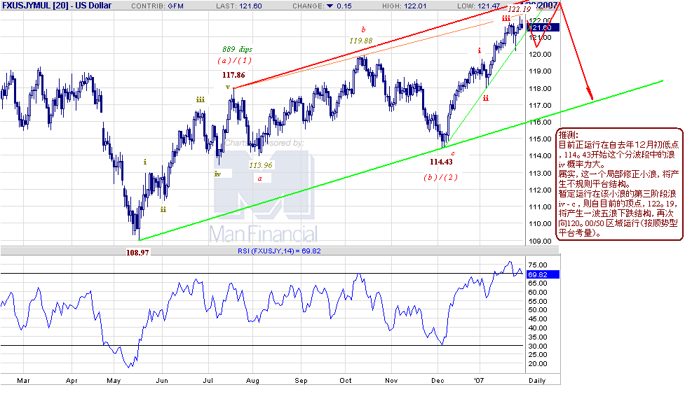This screenshot has height=399, width=685.
Task: Select the Oct label on the time axis
Action: pos(345,381)
